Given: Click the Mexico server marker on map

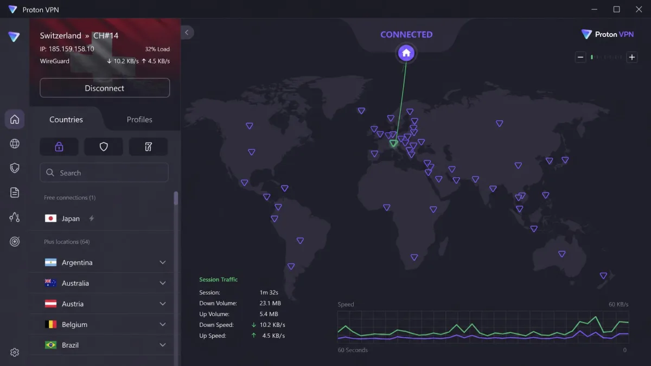Looking at the screenshot, I should [245, 183].
